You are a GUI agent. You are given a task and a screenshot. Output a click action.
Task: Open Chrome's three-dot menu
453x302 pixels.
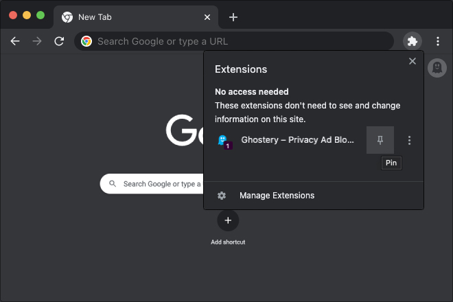437,41
